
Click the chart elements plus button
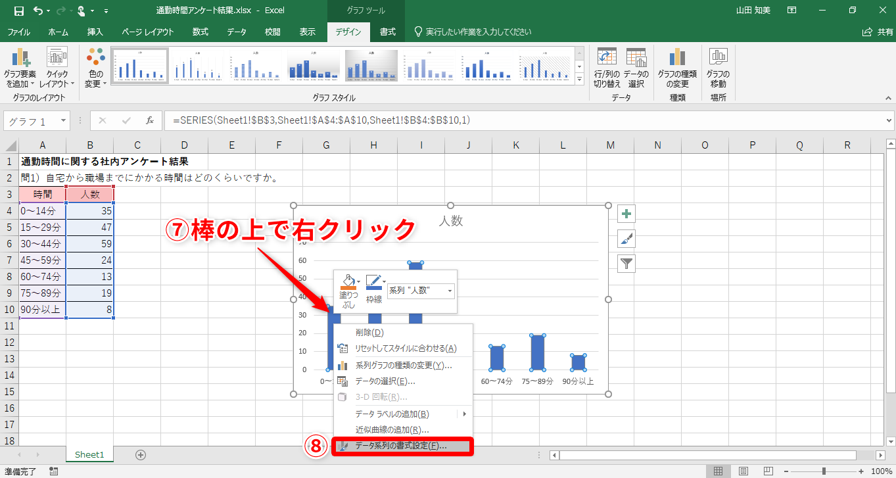(x=627, y=214)
